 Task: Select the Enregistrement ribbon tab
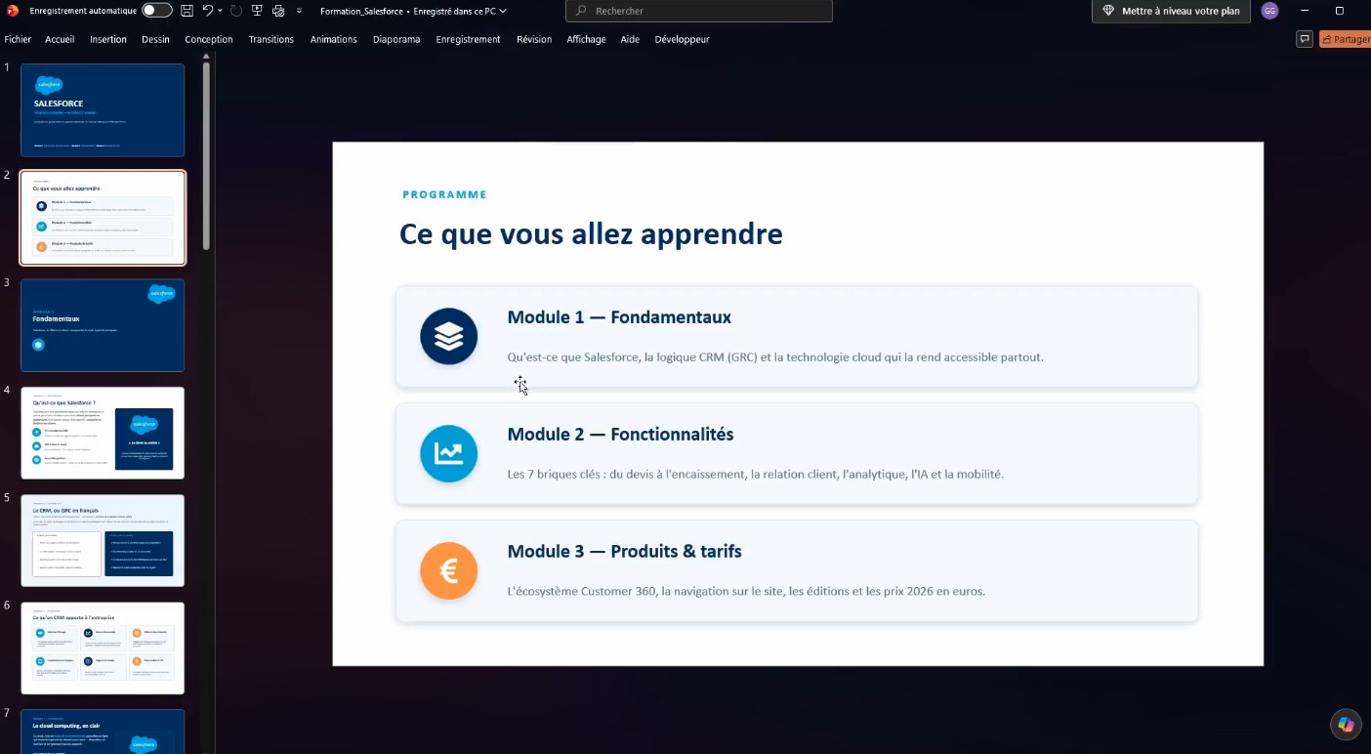tap(468, 40)
